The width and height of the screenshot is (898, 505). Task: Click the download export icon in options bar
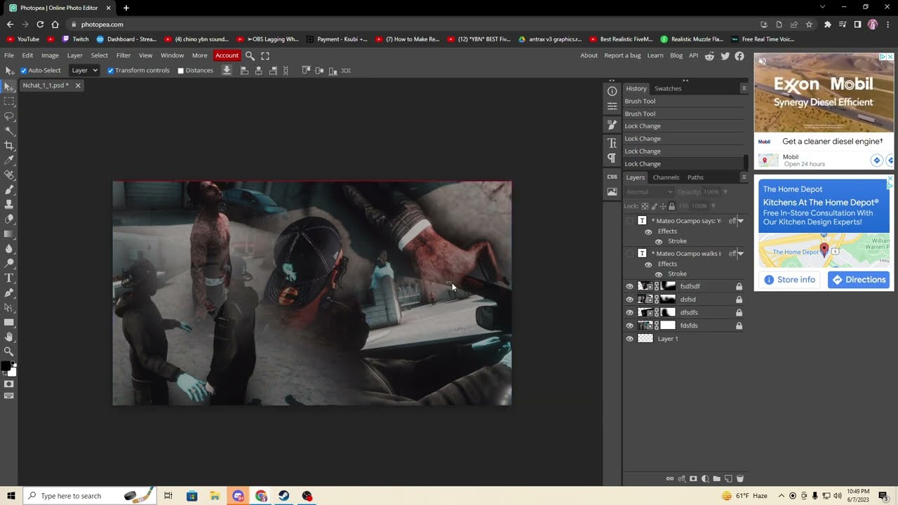coord(227,70)
